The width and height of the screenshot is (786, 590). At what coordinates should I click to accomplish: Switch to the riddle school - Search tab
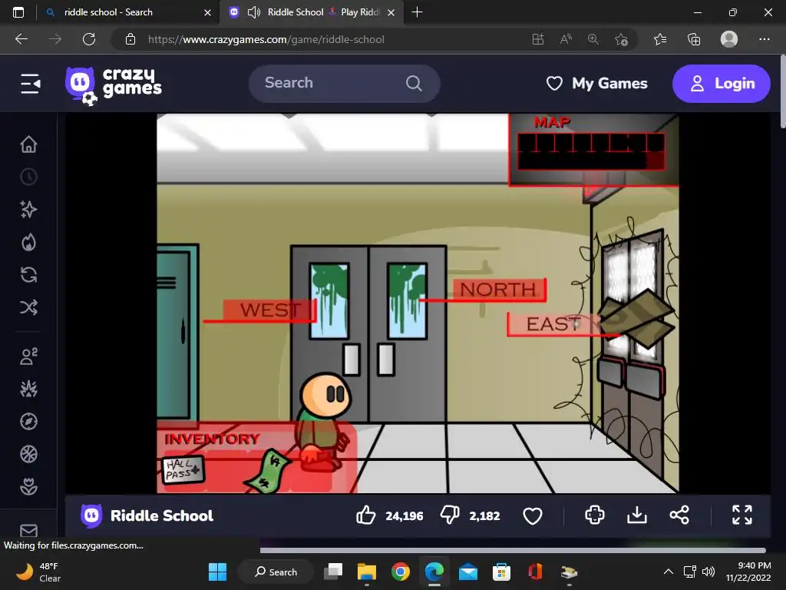pos(107,12)
